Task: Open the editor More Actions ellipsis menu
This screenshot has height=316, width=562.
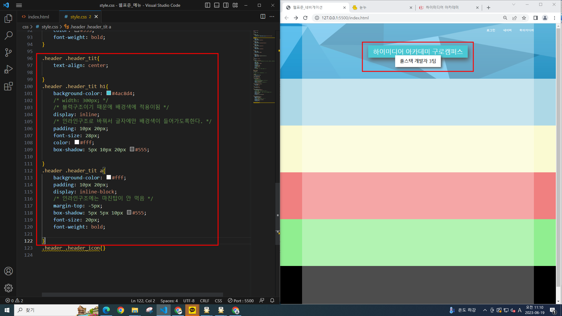Action: click(x=272, y=17)
